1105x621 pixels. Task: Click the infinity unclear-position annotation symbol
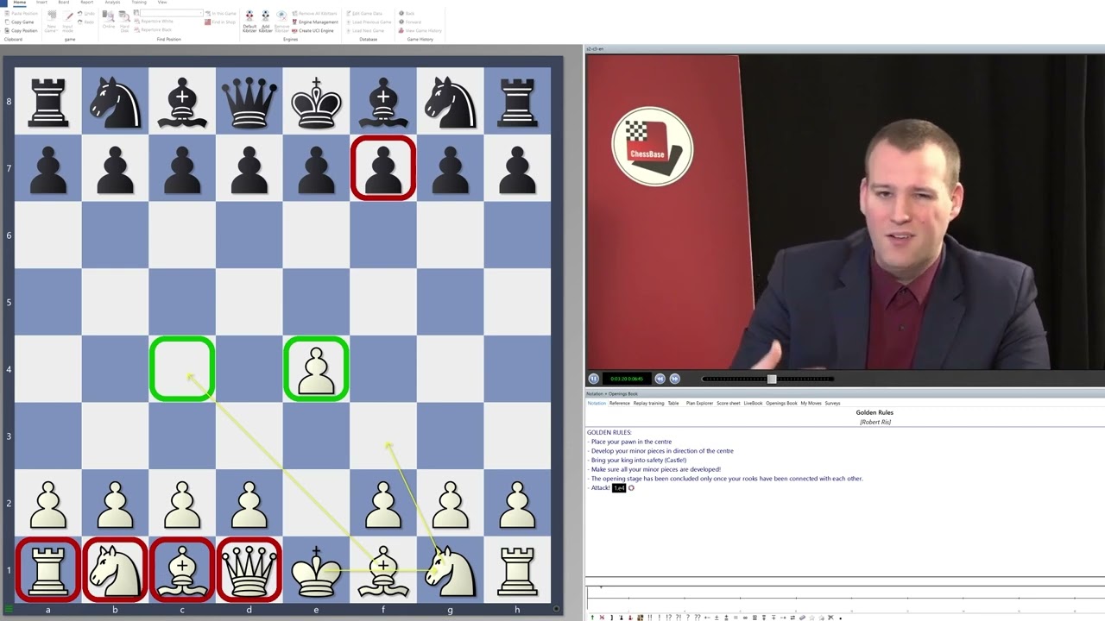745,617
